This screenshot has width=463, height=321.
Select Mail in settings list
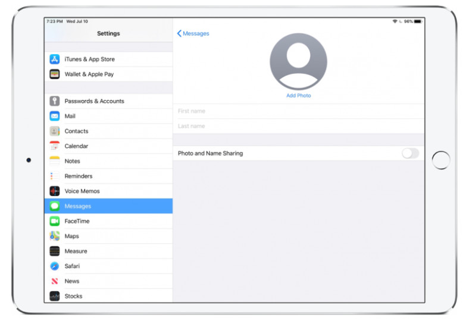click(108, 116)
